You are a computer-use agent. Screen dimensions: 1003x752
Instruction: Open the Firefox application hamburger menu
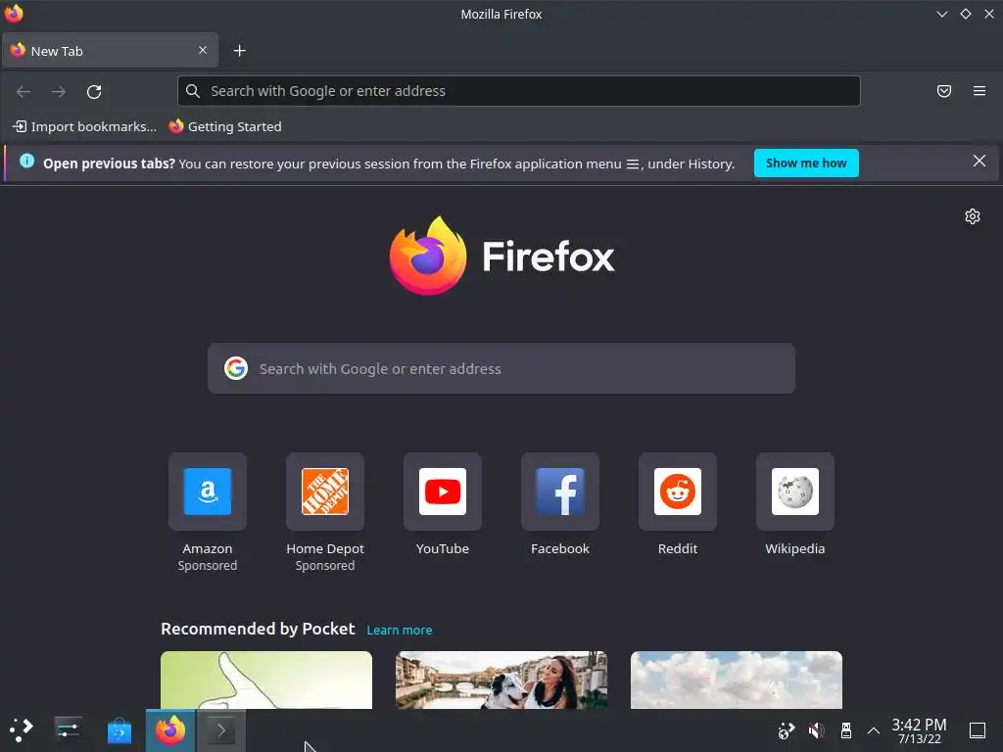tap(979, 91)
